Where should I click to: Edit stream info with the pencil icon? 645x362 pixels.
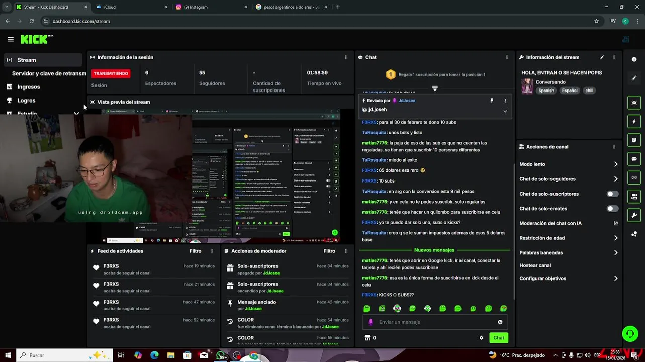[x=602, y=57]
